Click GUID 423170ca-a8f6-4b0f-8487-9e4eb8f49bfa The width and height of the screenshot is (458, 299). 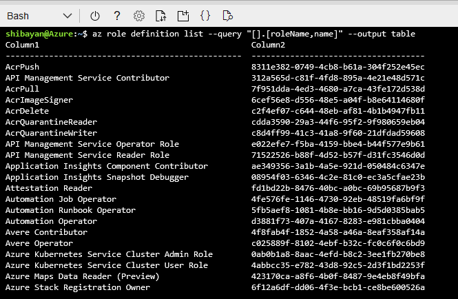click(x=338, y=276)
